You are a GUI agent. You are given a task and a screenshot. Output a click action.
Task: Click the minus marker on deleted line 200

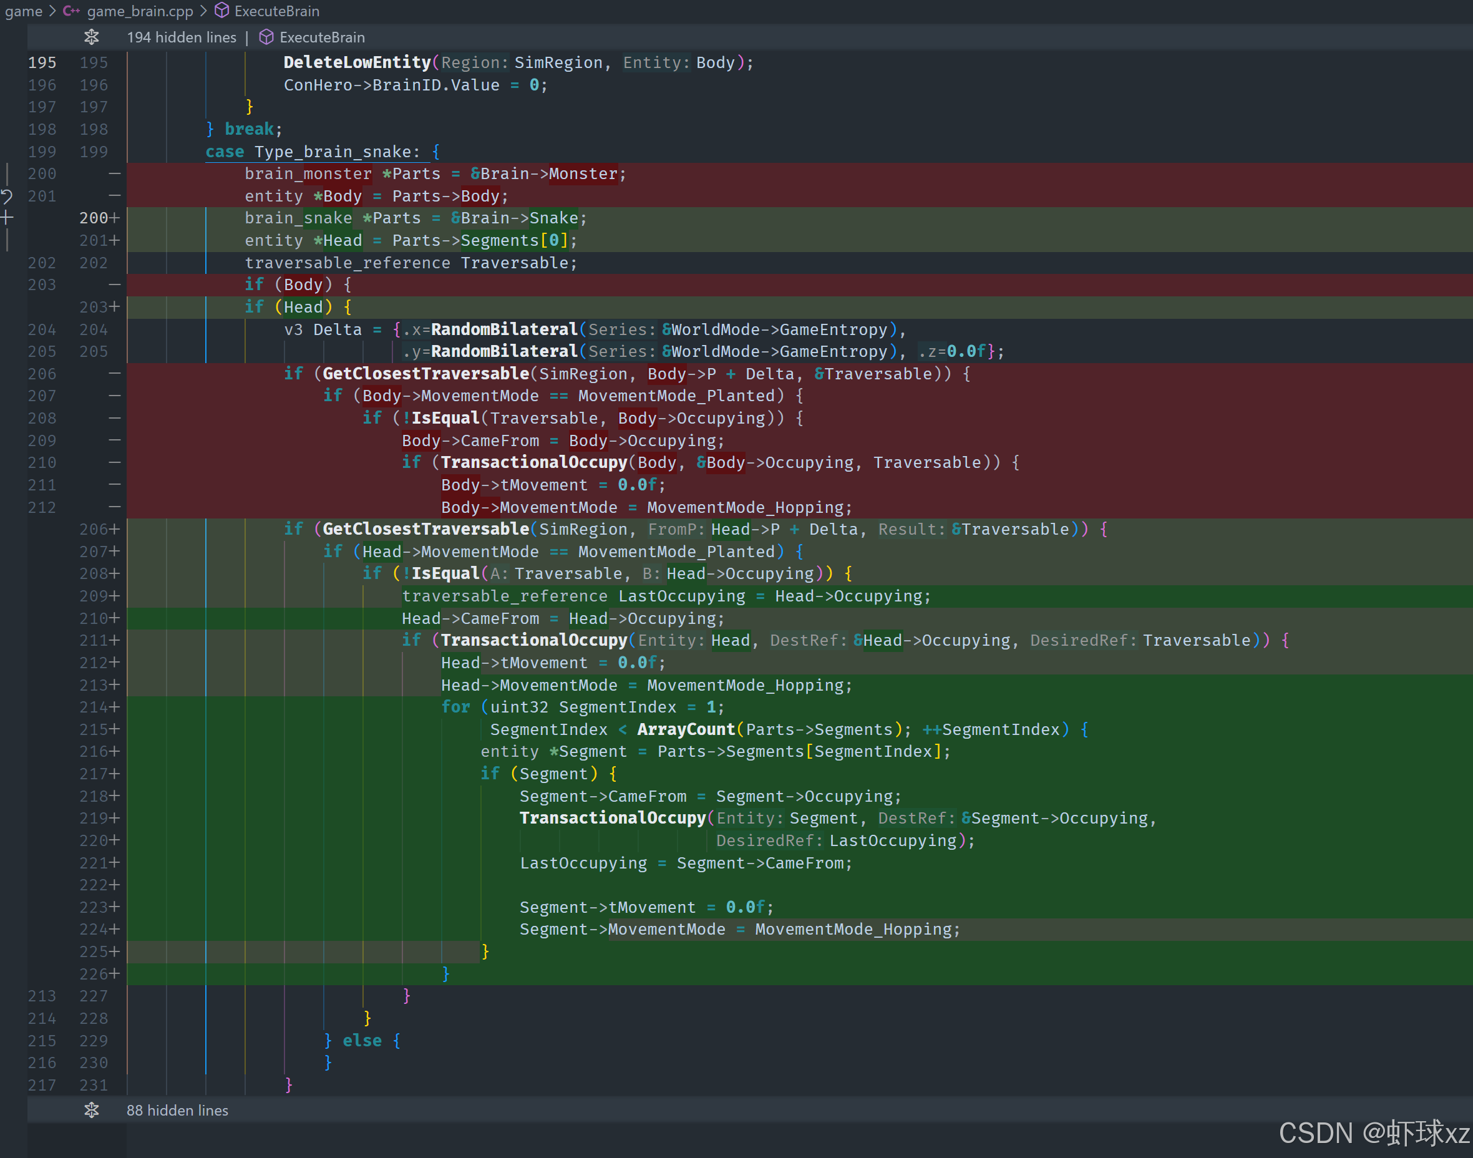tap(115, 173)
